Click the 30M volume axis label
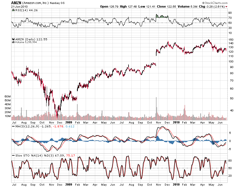 (8, 108)
